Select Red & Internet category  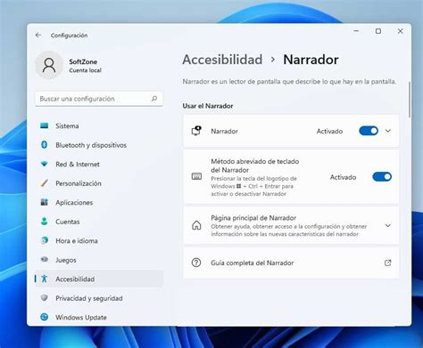point(99,164)
